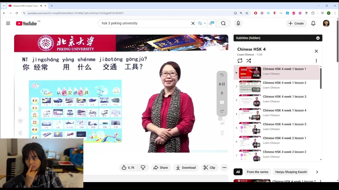Viewport: 339px width, 190px height.
Task: Open more actions ellipsis below video
Action: (224, 168)
